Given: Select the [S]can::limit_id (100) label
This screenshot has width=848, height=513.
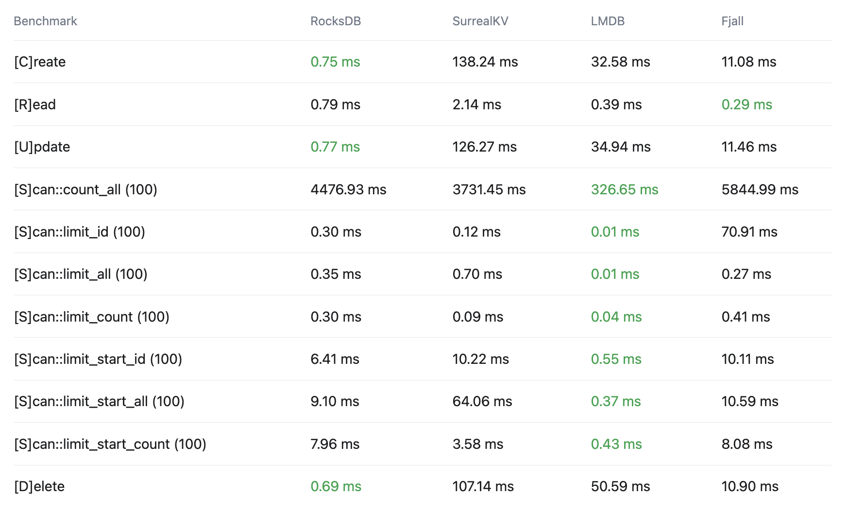Looking at the screenshot, I should [80, 232].
